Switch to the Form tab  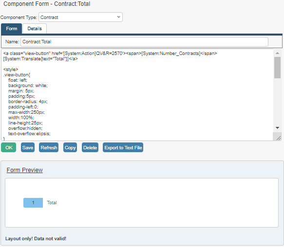[x=12, y=29]
